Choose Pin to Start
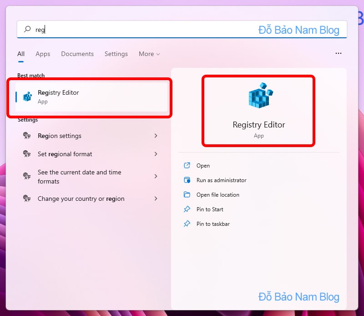 (210, 209)
